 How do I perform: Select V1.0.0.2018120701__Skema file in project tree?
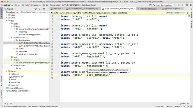pyautogui.click(x=34, y=43)
